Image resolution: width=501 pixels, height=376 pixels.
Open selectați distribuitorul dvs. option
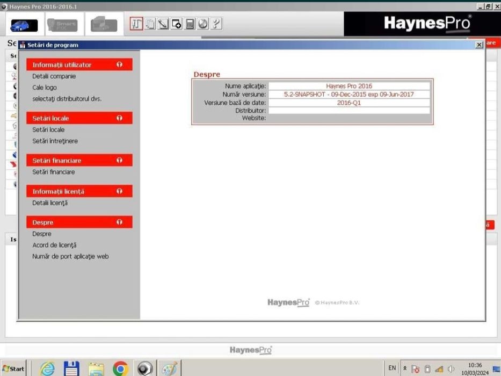pos(67,99)
